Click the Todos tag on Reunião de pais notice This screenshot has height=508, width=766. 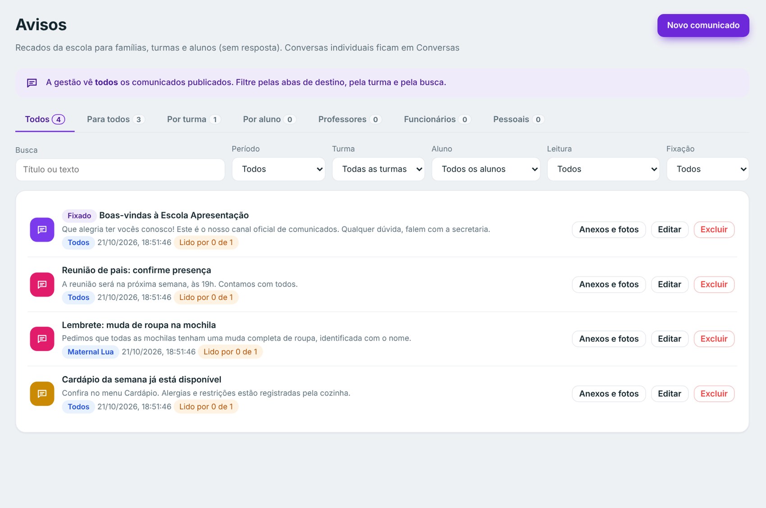78,298
